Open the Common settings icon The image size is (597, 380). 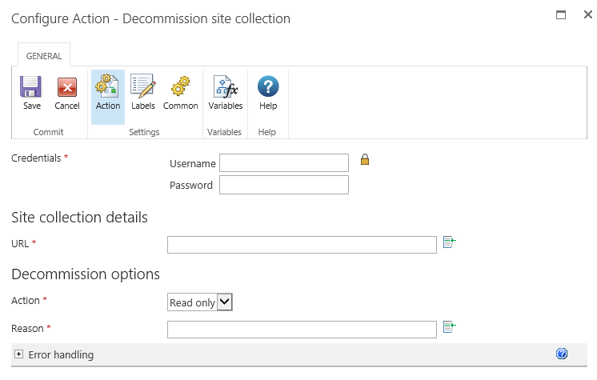click(181, 87)
